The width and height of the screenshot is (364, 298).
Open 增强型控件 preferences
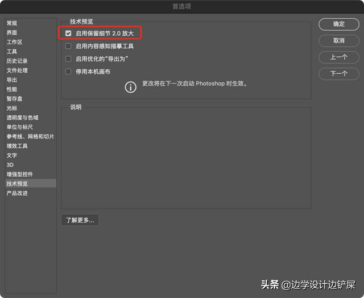pos(31,174)
